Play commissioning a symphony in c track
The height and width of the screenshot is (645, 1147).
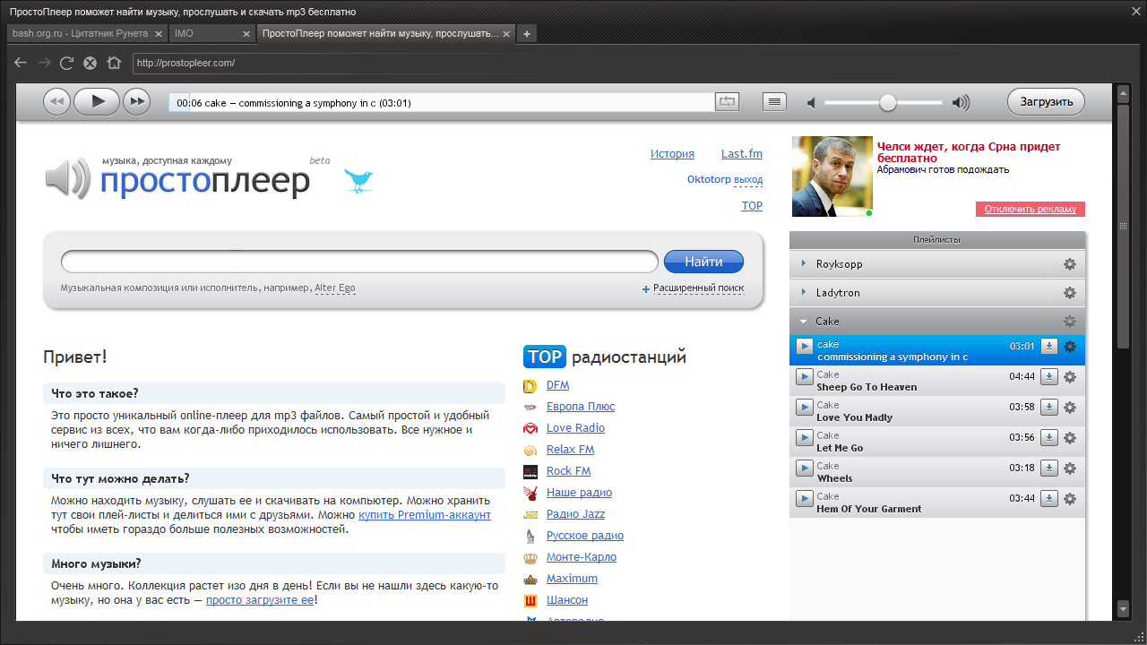click(x=804, y=346)
